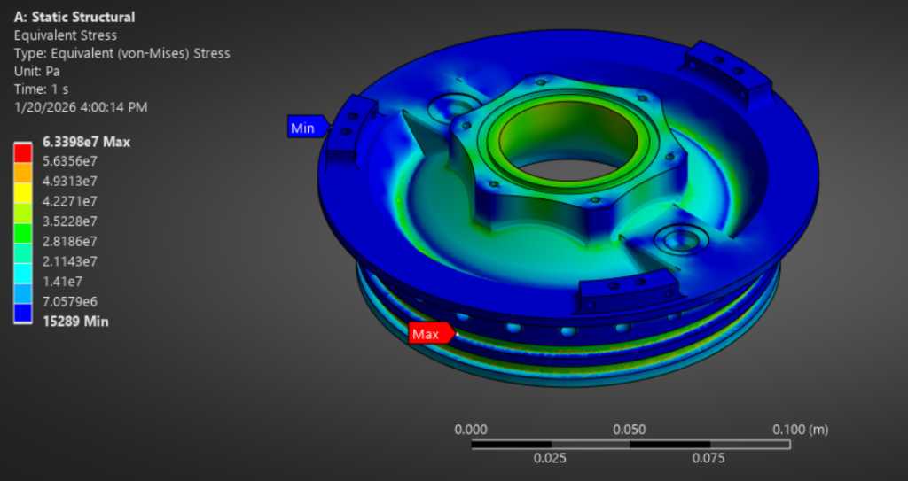Click the 2.8186e7 legend value
Viewport: 908px width, 481px height.
pyautogui.click(x=70, y=241)
